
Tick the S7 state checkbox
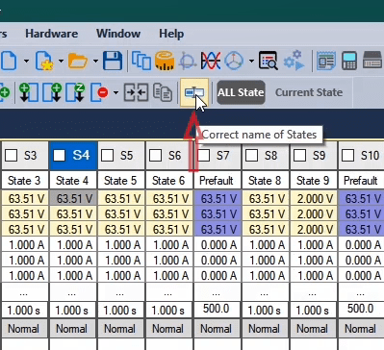click(x=203, y=156)
